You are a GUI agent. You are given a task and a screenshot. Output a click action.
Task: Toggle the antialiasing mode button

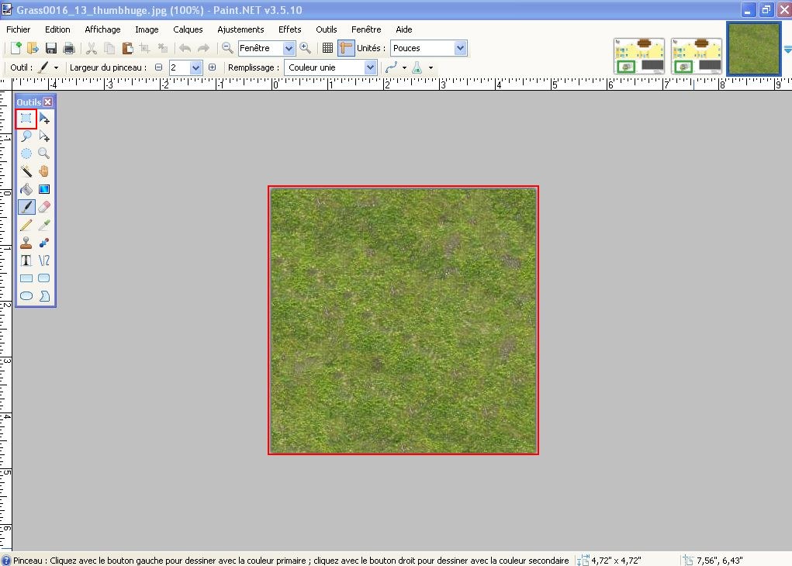point(391,68)
